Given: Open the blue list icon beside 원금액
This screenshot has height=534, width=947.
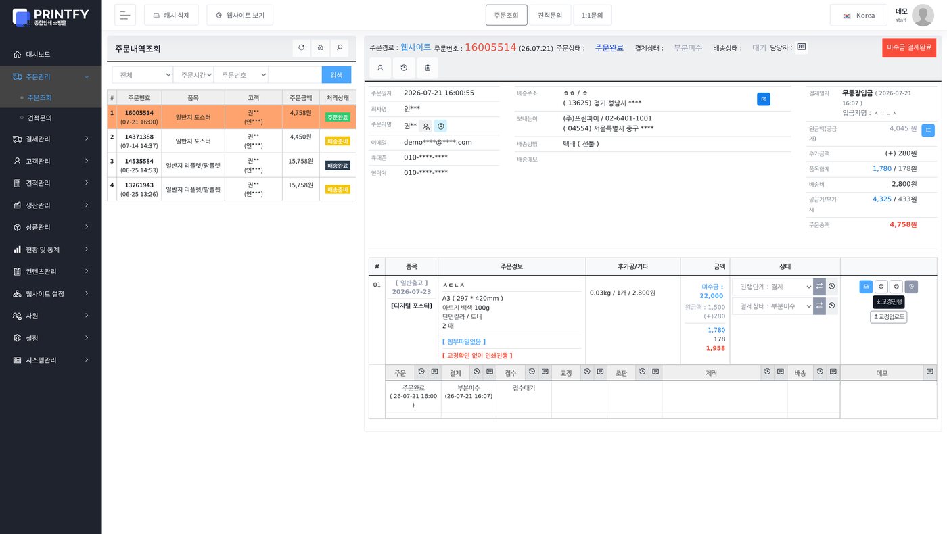Looking at the screenshot, I should click(x=928, y=130).
